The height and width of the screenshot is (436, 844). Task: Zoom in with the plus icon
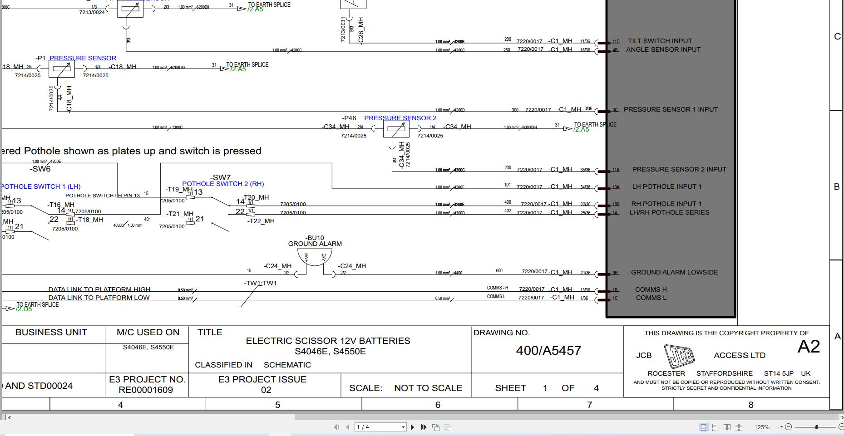841,427
